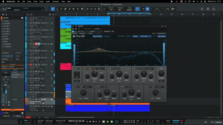Toggle the LLC enable button
This screenshot has width=223, height=125.
(x=79, y=69)
